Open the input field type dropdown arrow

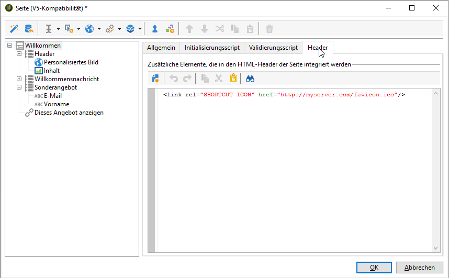pos(58,29)
